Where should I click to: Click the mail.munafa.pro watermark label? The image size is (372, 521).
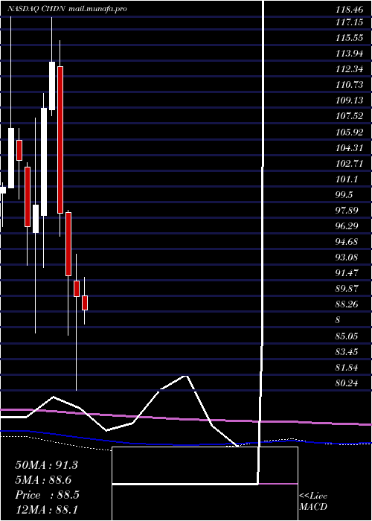click(x=97, y=9)
